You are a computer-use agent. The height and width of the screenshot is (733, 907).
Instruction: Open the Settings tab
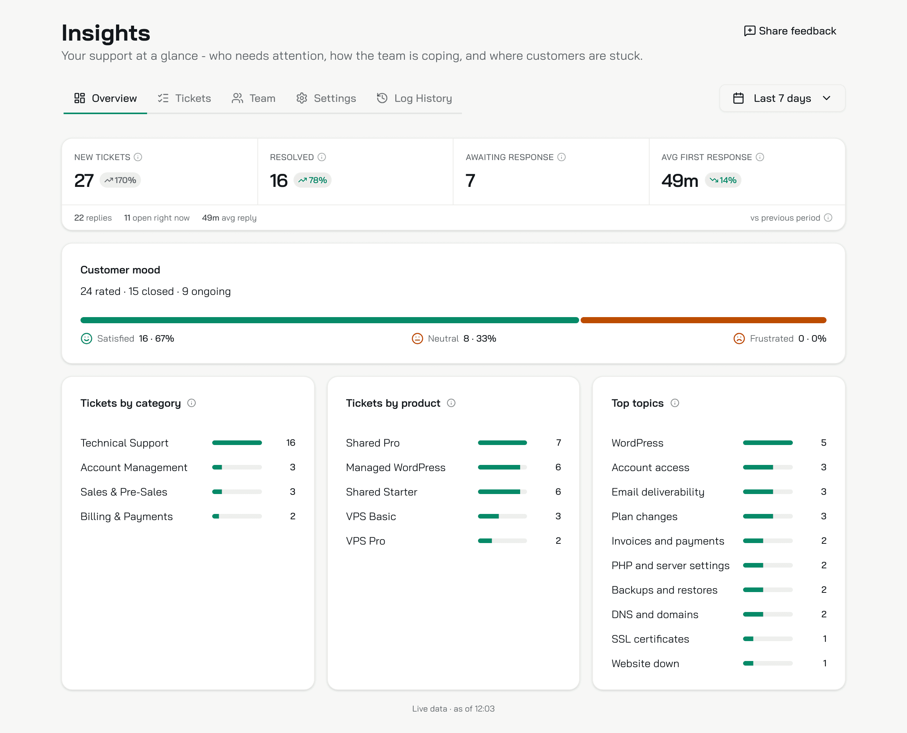[326, 98]
